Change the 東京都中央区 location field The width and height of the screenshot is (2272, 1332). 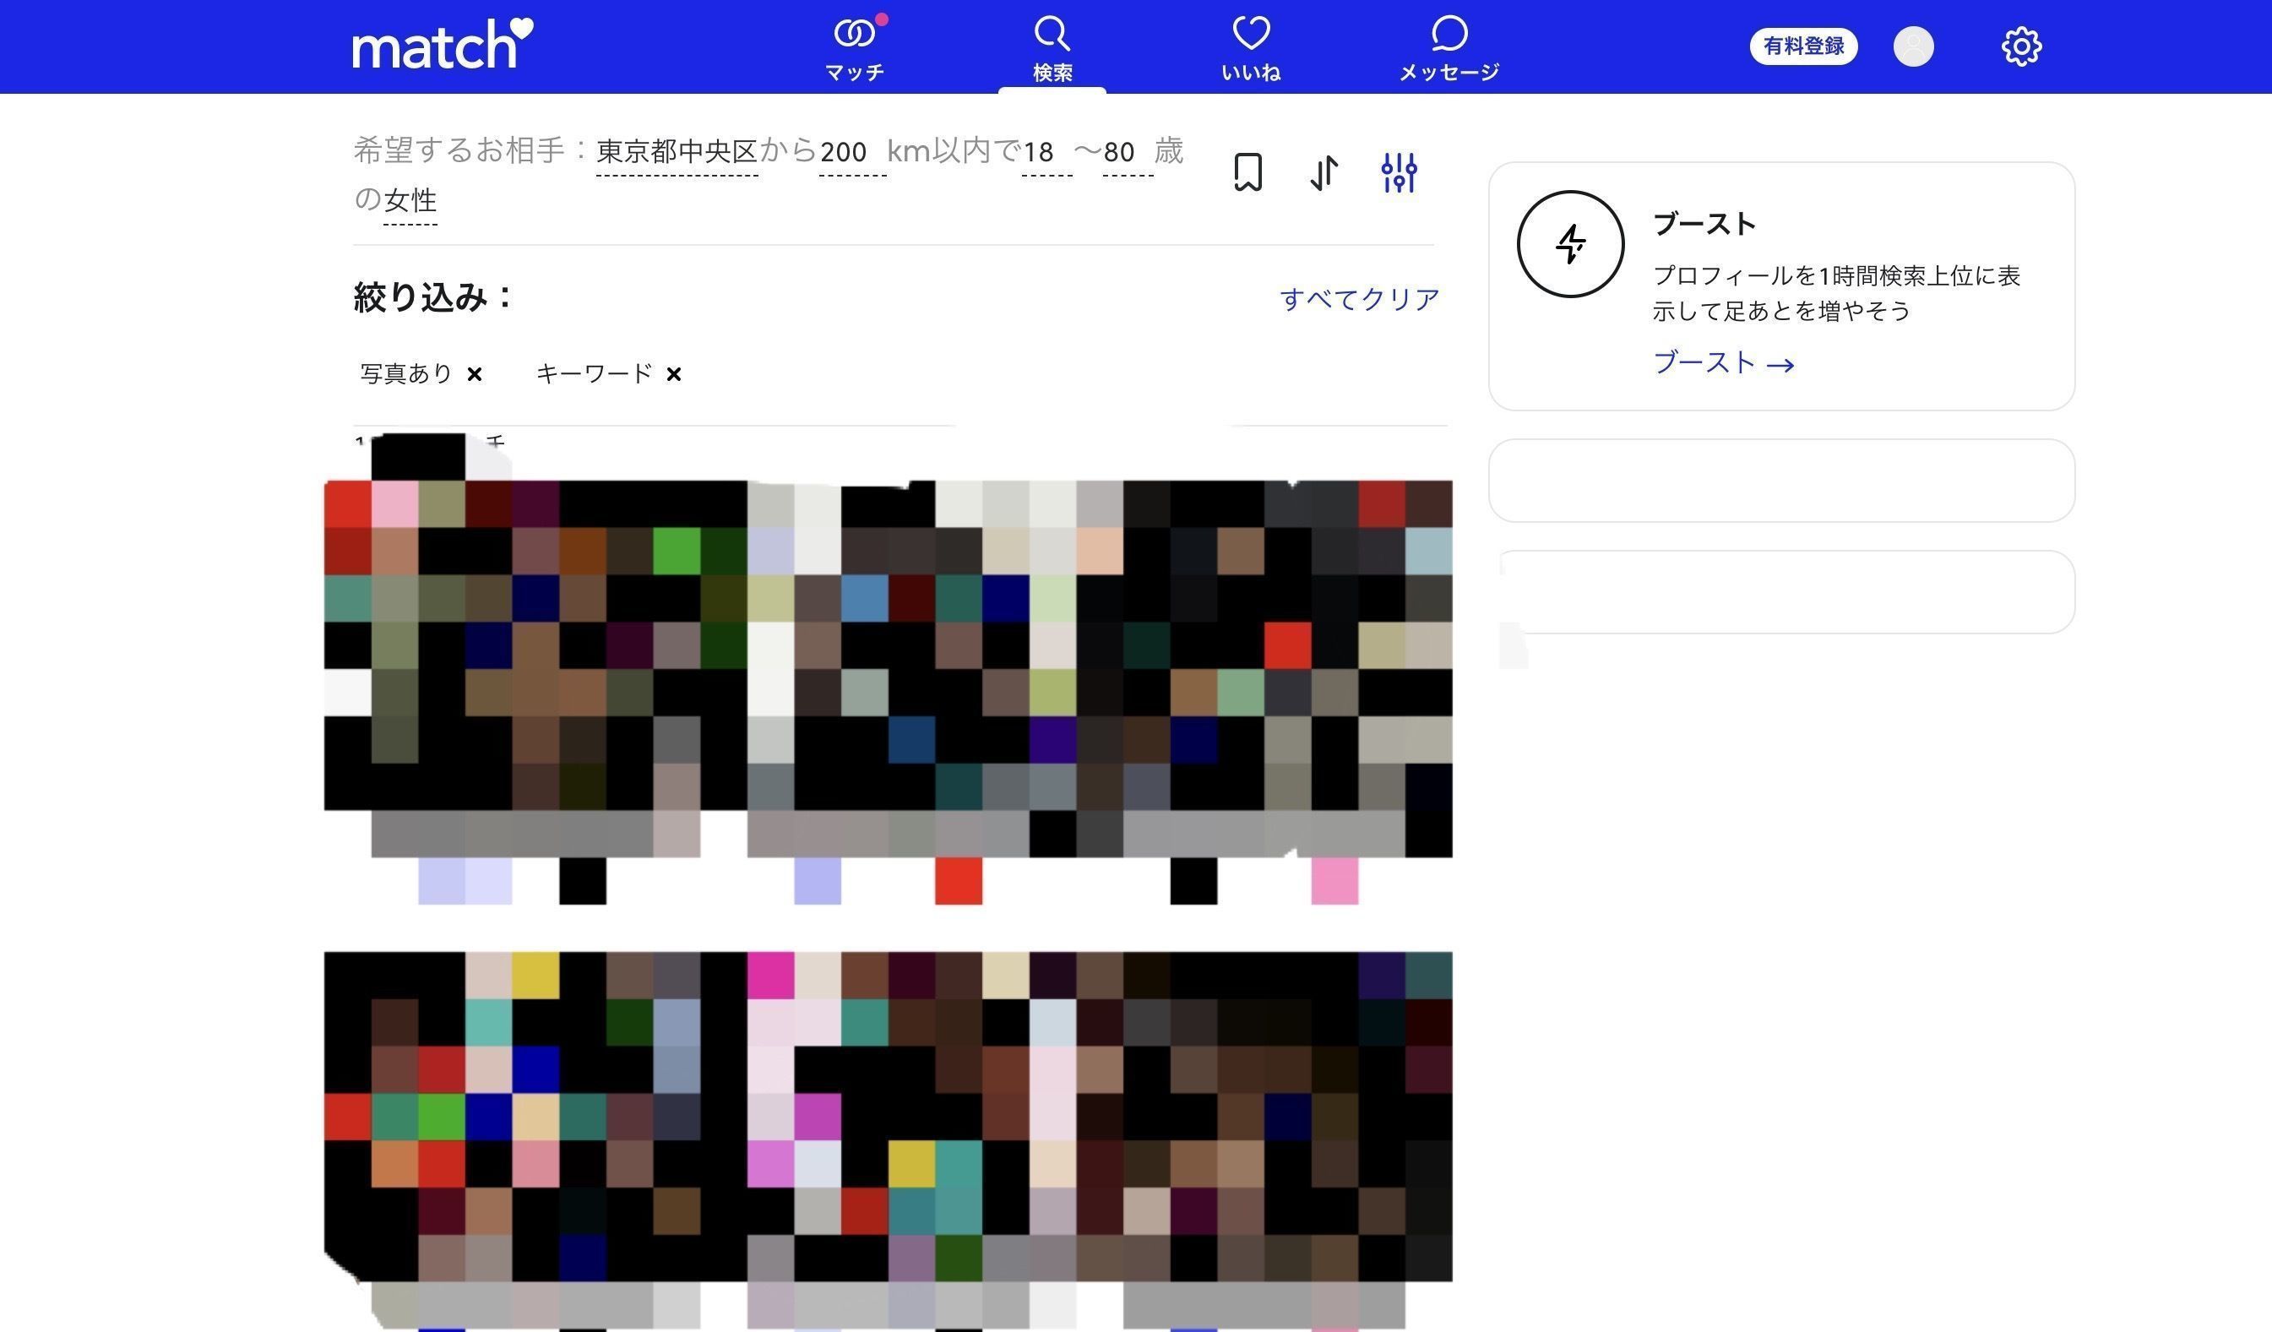click(x=677, y=151)
